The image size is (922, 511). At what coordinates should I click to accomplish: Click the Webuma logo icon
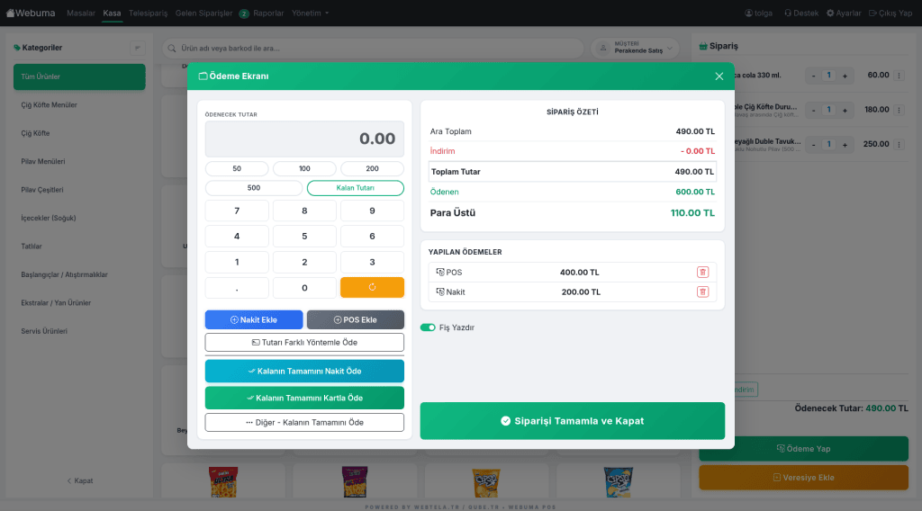pyautogui.click(x=10, y=13)
